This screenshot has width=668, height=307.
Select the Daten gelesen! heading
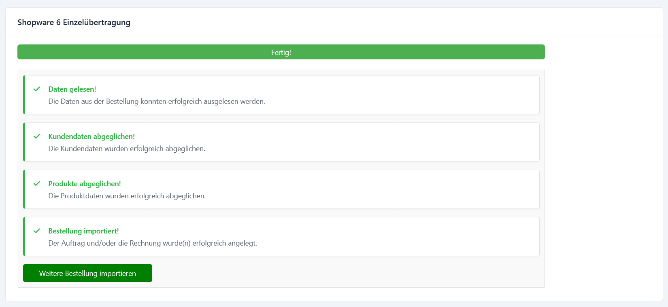coord(72,89)
